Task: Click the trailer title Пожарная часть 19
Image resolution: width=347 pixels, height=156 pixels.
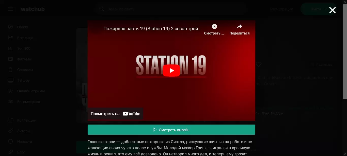Action: 152,29
